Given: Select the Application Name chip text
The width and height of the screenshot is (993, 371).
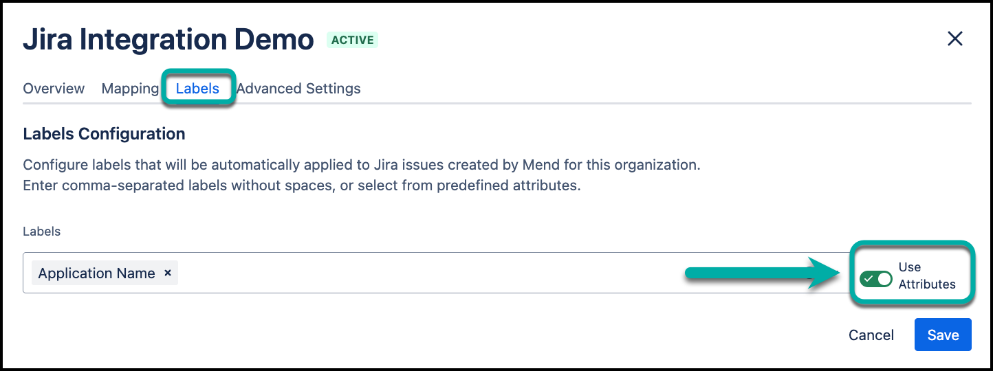Looking at the screenshot, I should pos(96,273).
